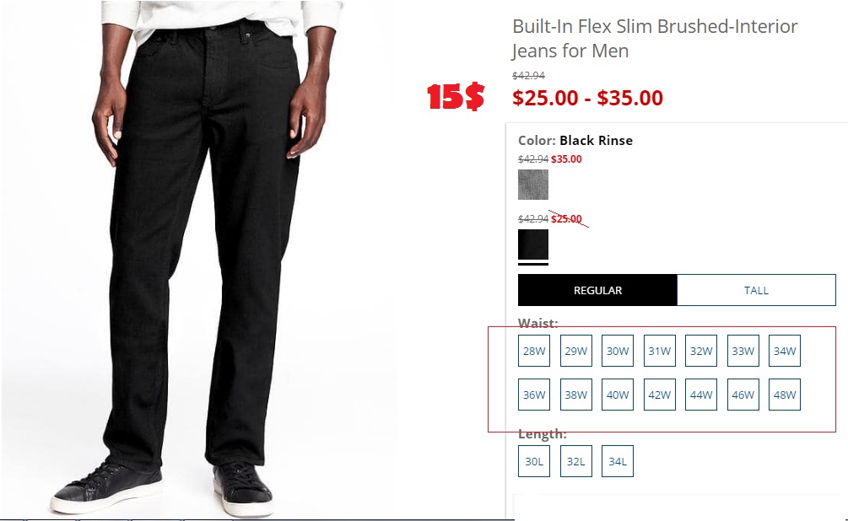Select the gray color swatch

click(x=532, y=185)
